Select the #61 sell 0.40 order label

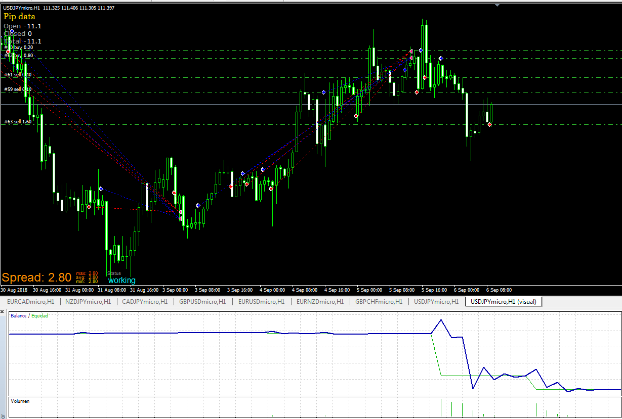[x=18, y=75]
